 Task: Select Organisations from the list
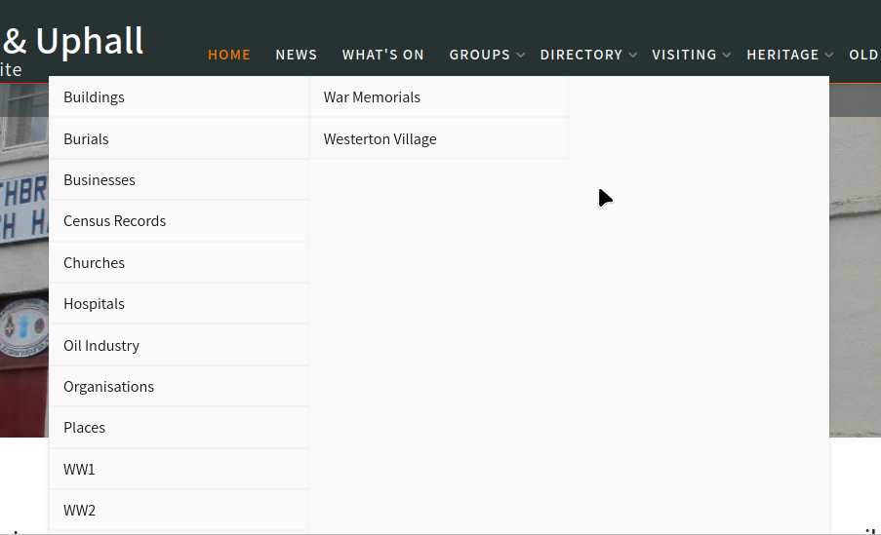108,387
